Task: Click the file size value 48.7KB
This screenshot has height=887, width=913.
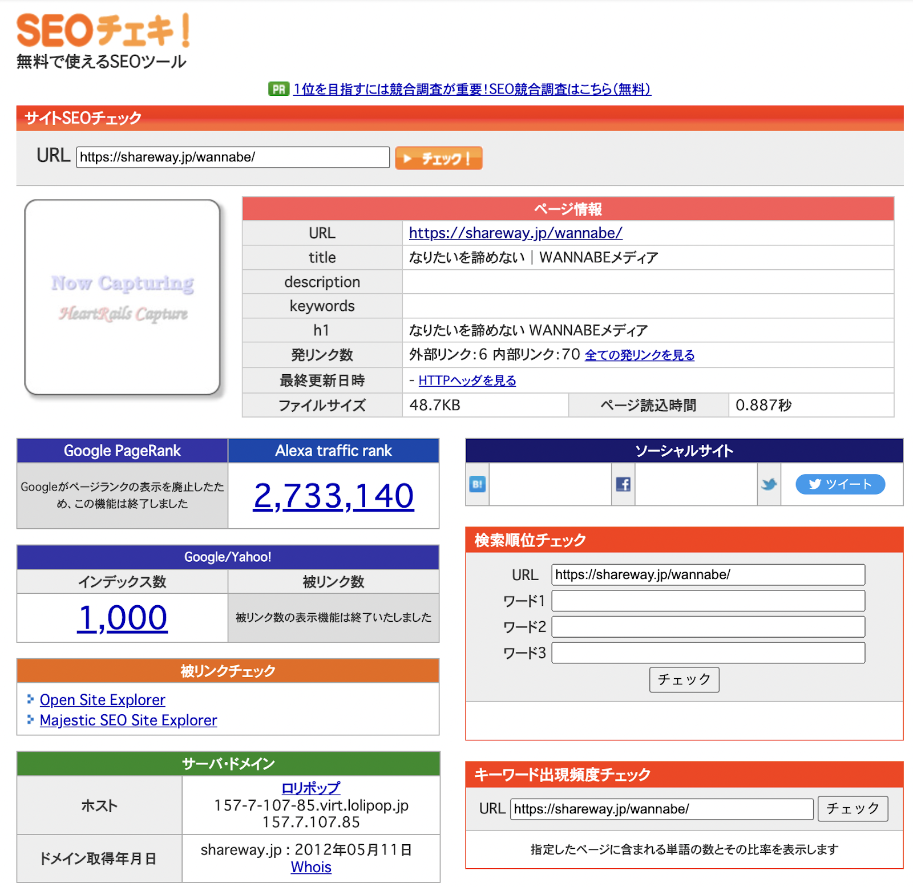Action: 435,405
